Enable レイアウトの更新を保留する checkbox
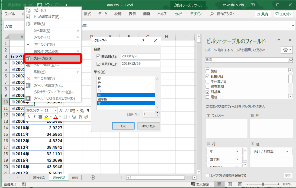The width and height of the screenshot is (296, 188). point(208,175)
